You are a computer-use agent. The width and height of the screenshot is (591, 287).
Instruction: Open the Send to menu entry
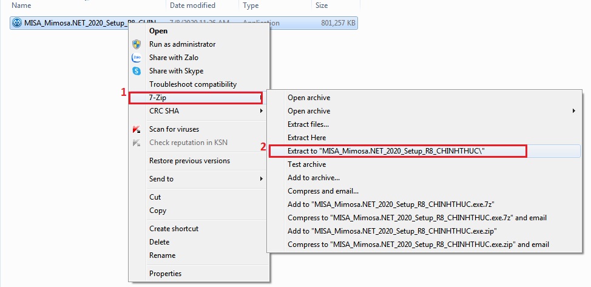(161, 179)
